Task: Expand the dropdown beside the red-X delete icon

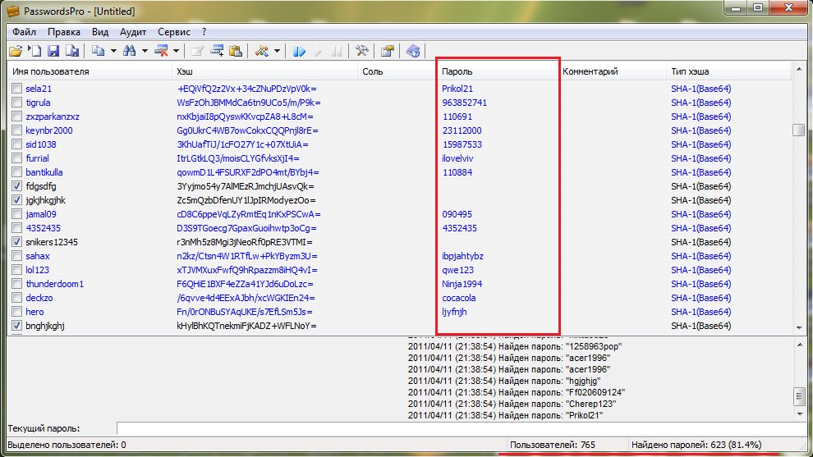Action: [177, 52]
